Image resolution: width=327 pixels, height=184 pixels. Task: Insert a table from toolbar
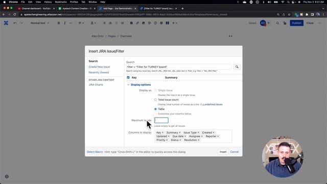point(161,23)
